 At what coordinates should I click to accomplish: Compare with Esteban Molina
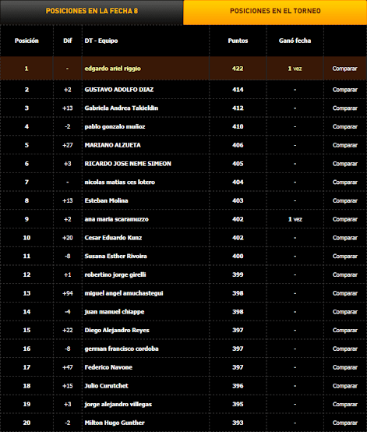[344, 200]
